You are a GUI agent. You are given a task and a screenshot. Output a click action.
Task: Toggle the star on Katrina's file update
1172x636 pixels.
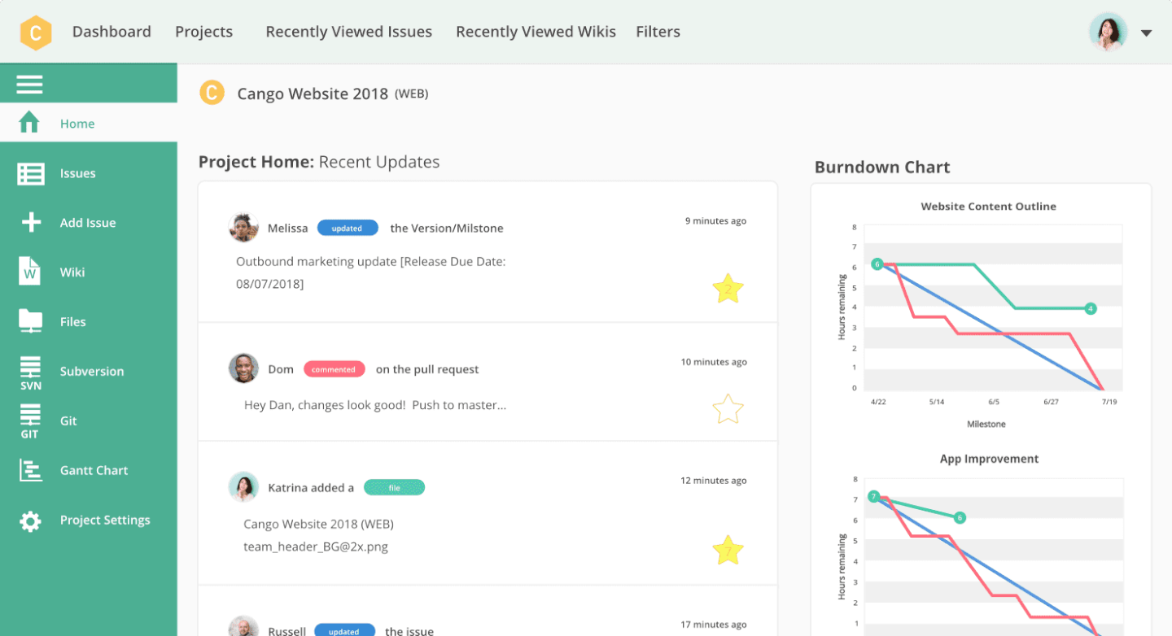[x=728, y=551]
